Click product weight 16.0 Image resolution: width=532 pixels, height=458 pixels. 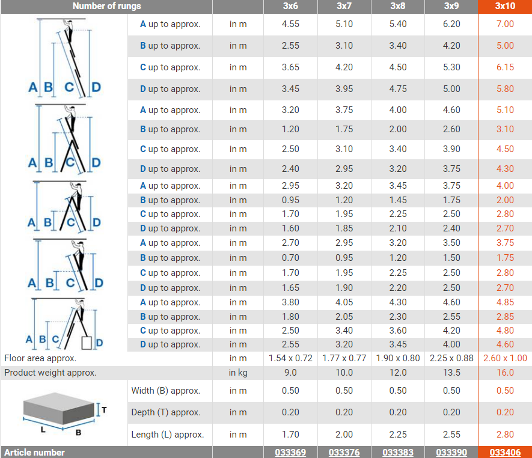[505, 373]
